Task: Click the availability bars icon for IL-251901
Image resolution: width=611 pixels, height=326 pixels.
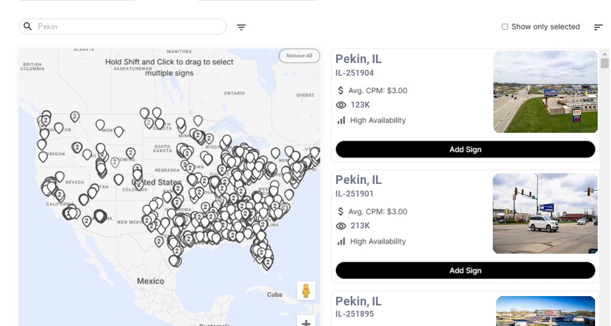Action: [x=341, y=241]
